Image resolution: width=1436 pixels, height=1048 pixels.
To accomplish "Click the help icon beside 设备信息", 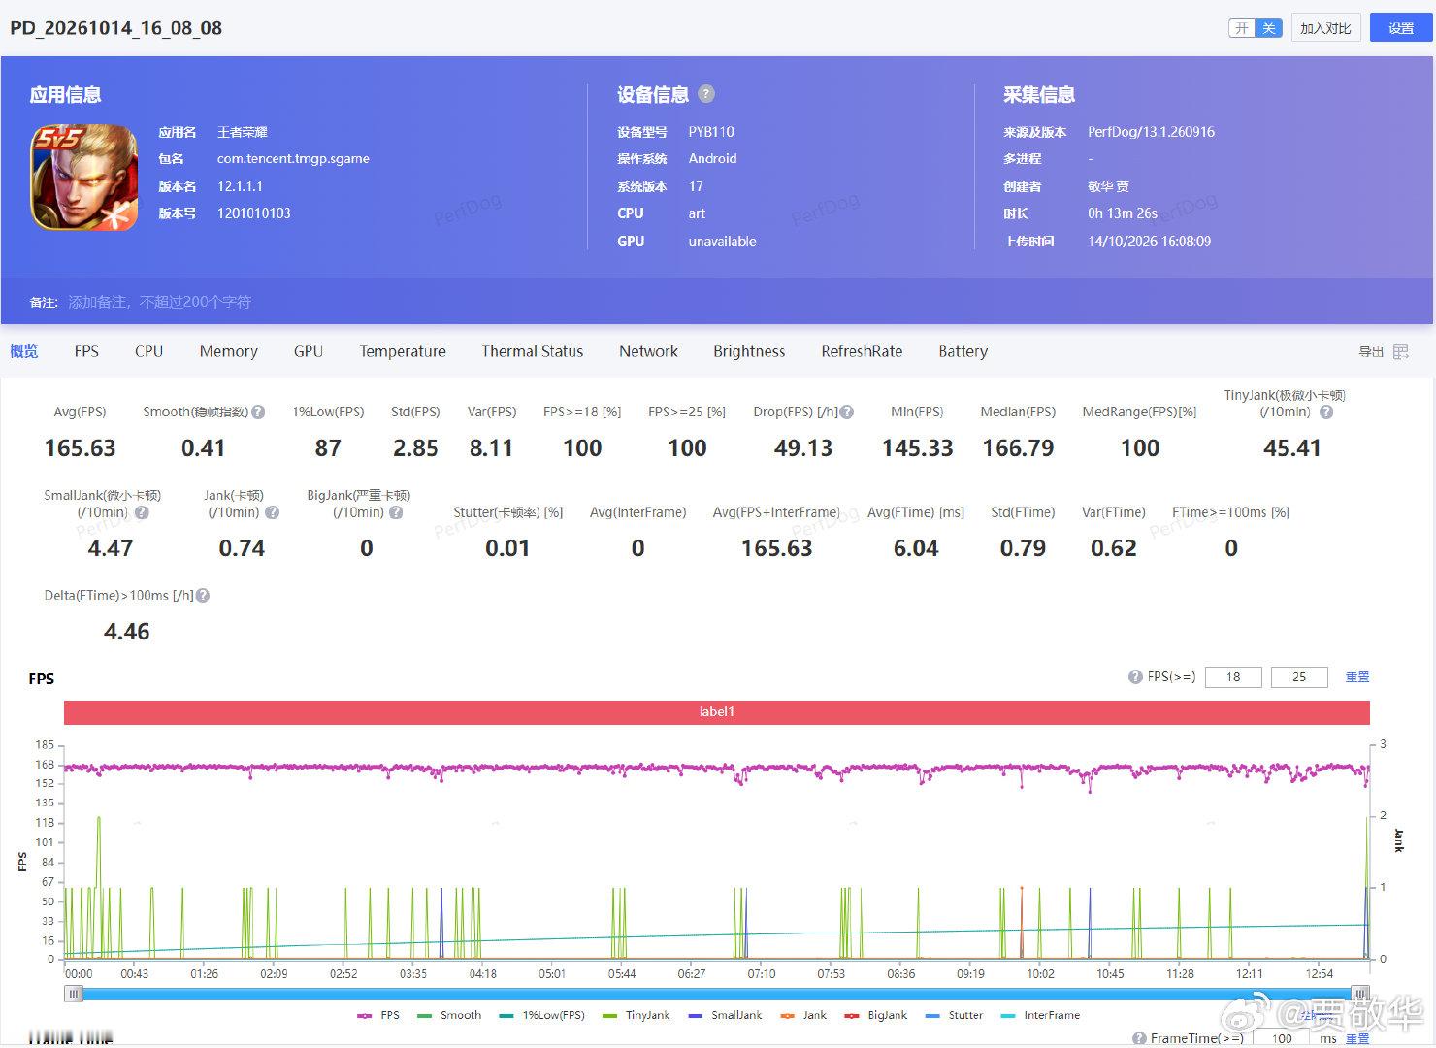I will coord(706,94).
